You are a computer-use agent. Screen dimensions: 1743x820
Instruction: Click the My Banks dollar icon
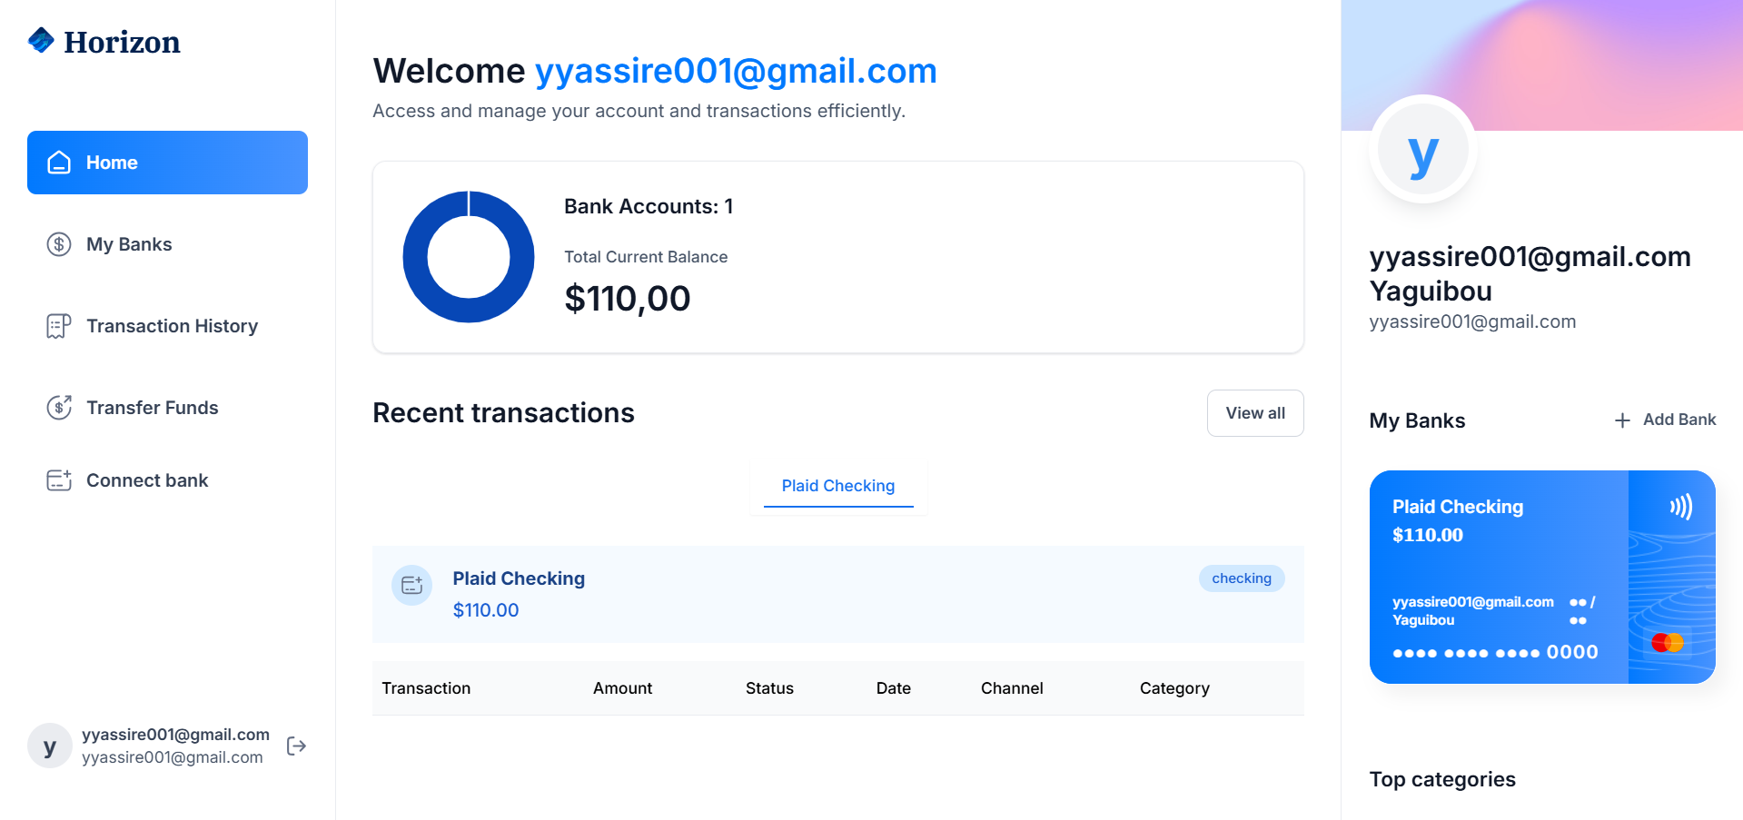59,244
